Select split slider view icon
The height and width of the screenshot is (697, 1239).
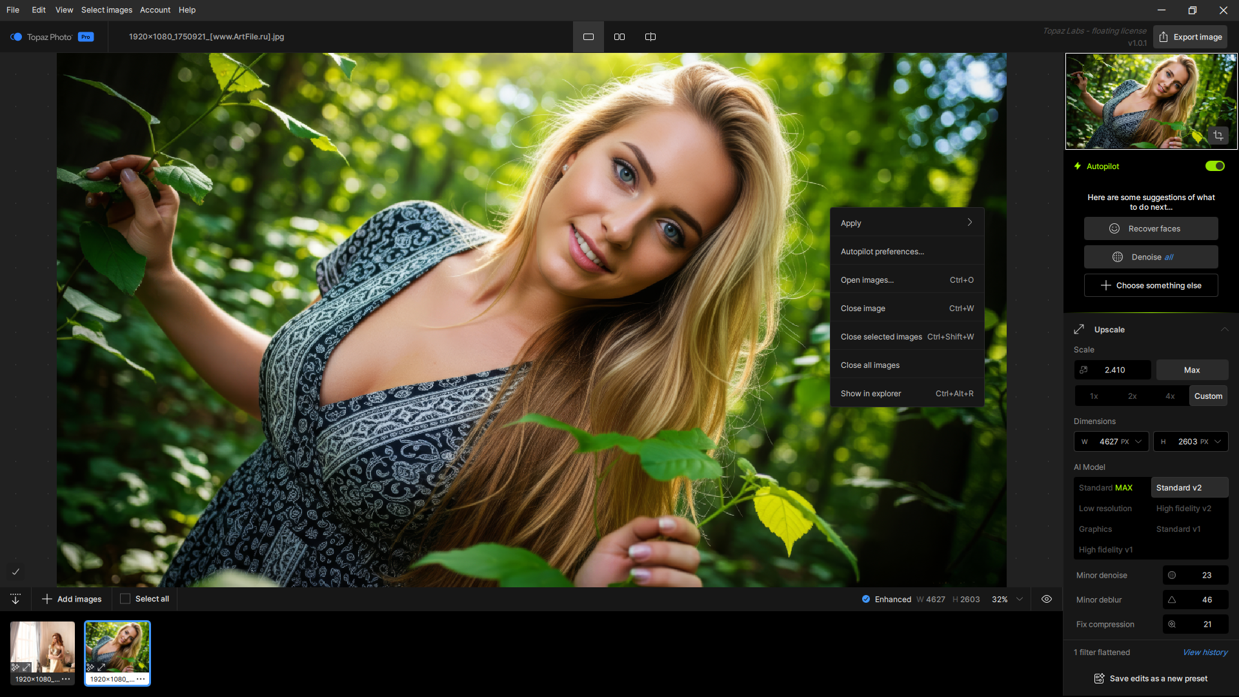coord(650,37)
